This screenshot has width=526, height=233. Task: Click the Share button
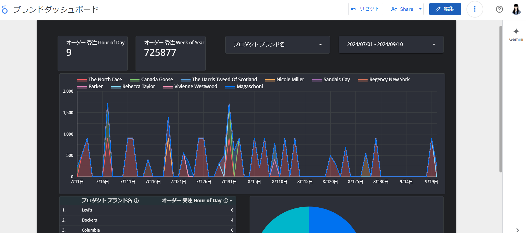click(x=403, y=9)
